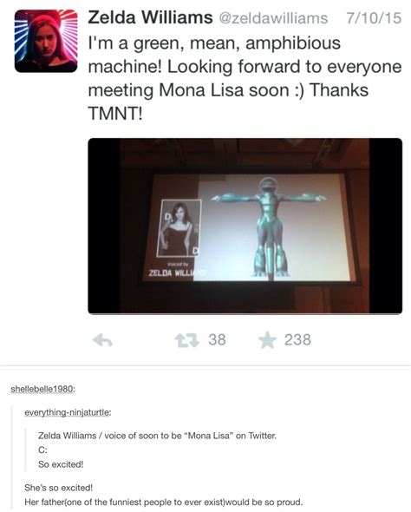The width and height of the screenshot is (411, 512).
Task: Click the tweet text mentioning Mona Lisa
Action: [x=245, y=78]
